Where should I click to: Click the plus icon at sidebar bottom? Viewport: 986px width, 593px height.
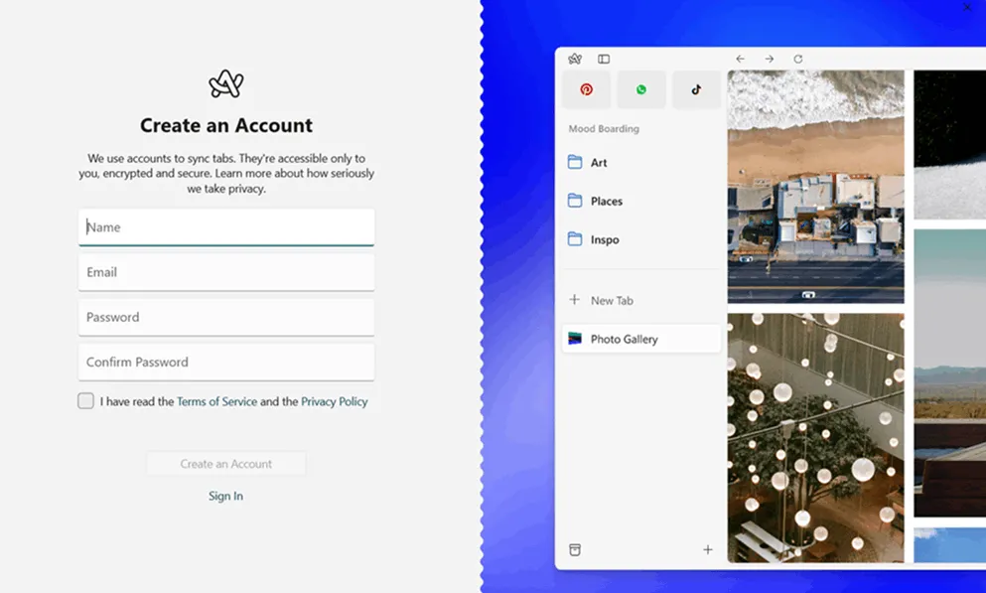point(708,549)
